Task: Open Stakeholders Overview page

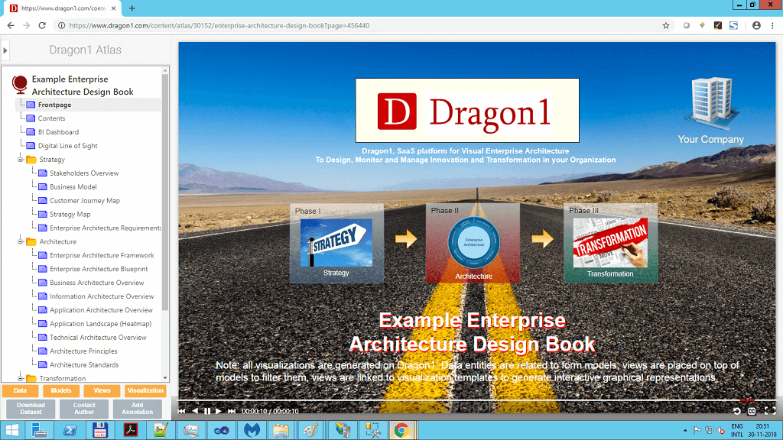Action: (x=84, y=173)
